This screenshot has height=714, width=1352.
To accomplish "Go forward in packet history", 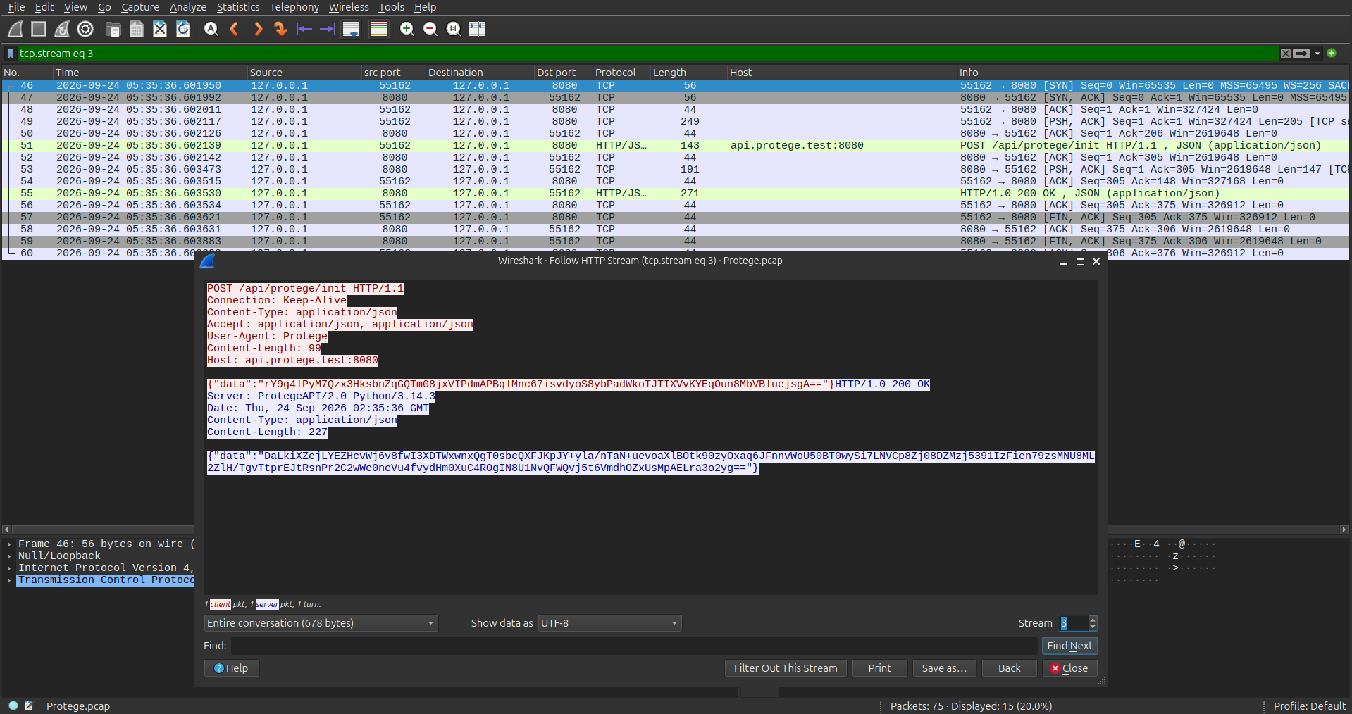I will click(258, 29).
